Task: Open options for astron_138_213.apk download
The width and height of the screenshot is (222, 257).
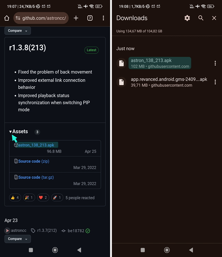Action: [215, 63]
